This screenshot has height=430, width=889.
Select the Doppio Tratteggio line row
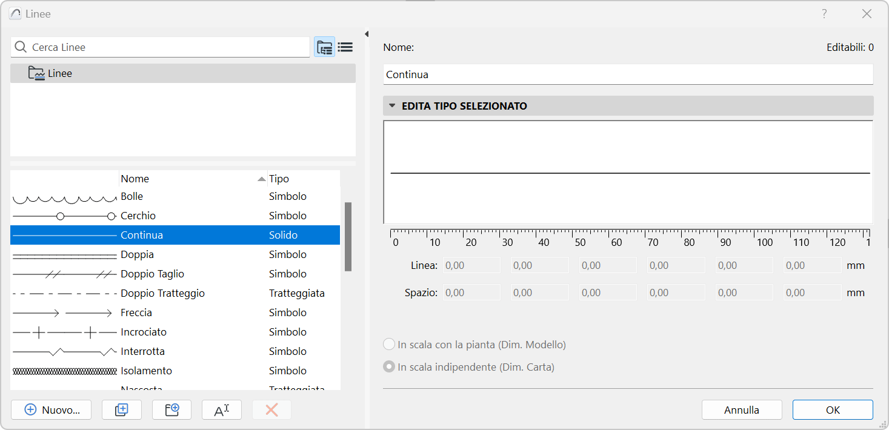click(175, 293)
